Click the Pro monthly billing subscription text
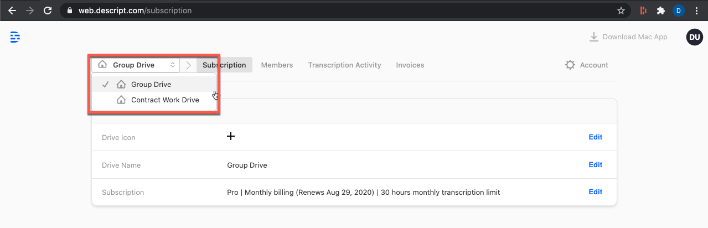The height and width of the screenshot is (228, 708). tap(363, 193)
